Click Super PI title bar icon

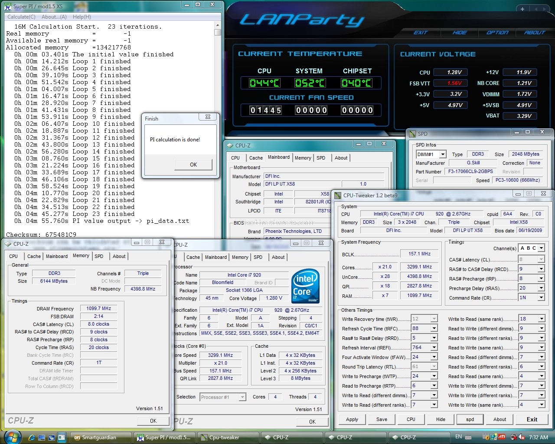[7, 6]
